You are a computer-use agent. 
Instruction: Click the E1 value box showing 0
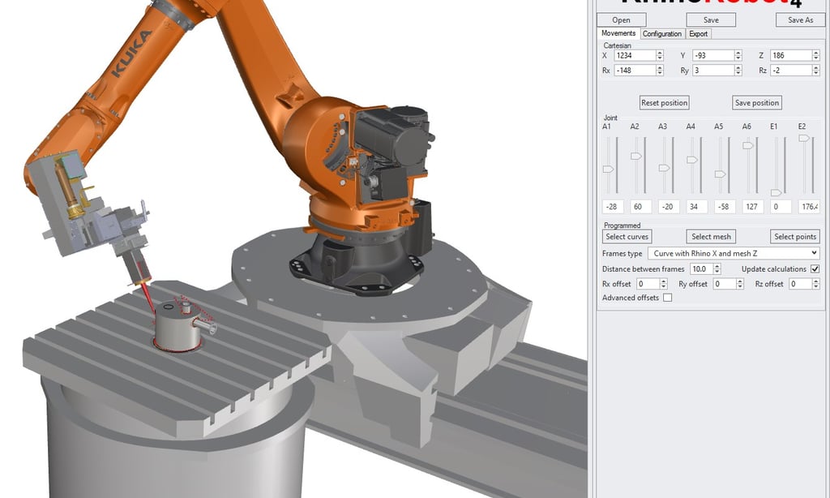[x=781, y=207]
